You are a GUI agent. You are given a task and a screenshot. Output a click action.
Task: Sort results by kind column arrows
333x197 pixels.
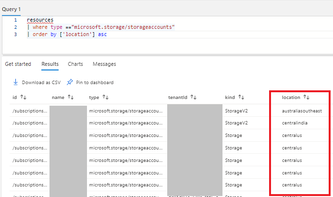(x=241, y=98)
